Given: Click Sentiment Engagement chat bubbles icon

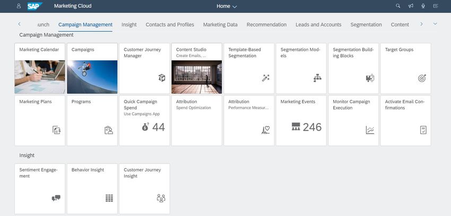Looking at the screenshot, I should [56, 198].
